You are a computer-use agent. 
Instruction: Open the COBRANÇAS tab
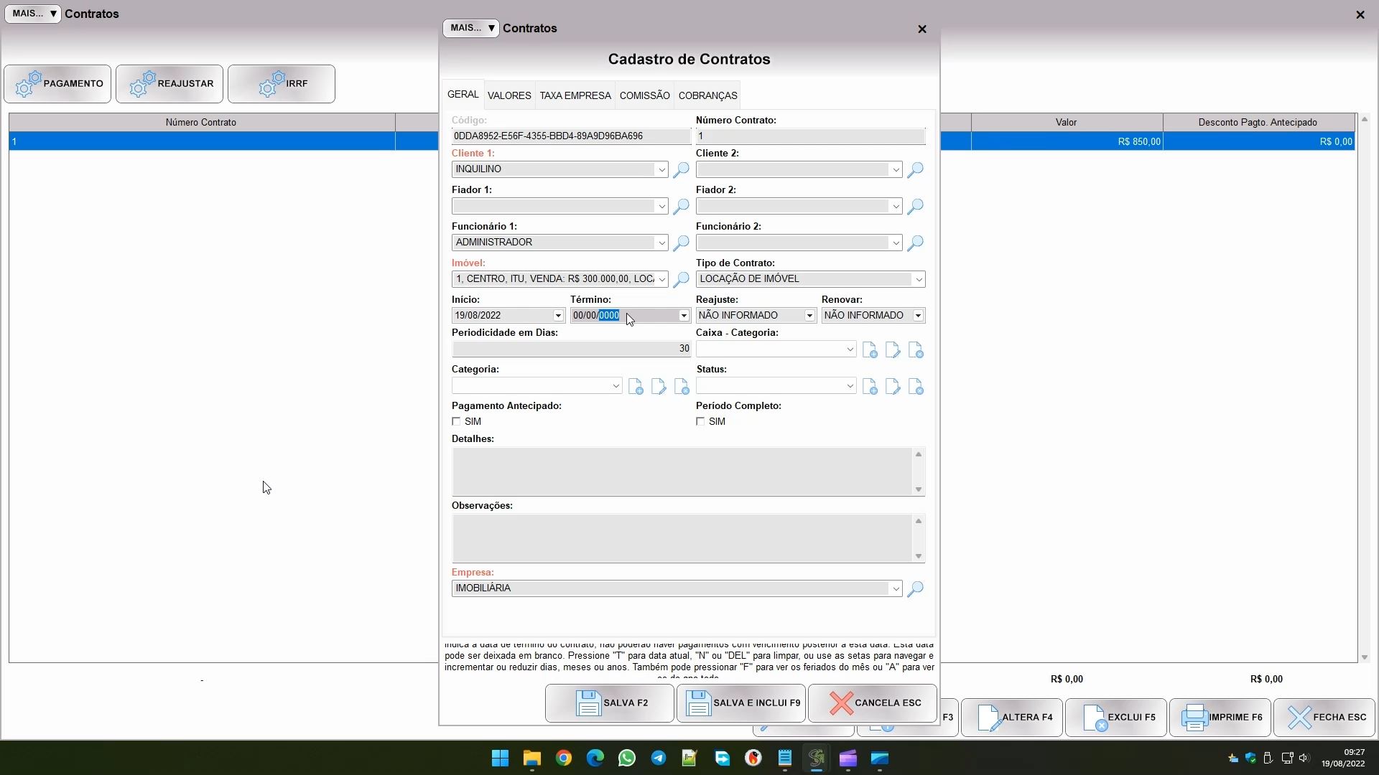tap(707, 95)
